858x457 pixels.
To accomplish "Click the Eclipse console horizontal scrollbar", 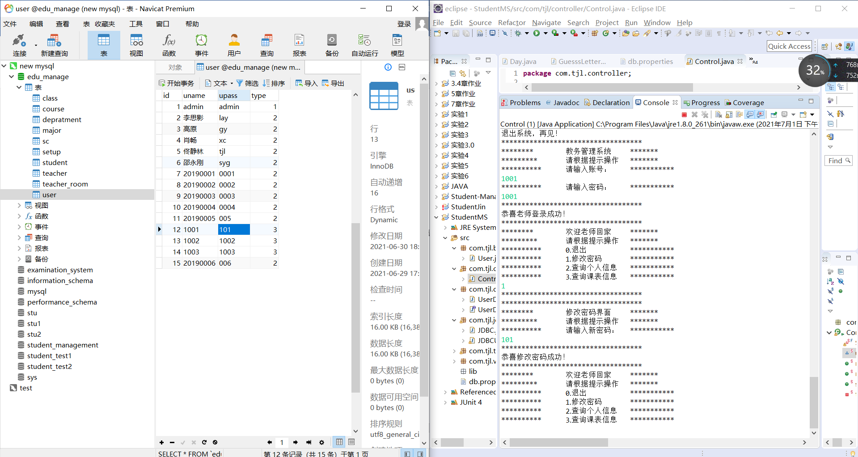I will tap(558, 442).
